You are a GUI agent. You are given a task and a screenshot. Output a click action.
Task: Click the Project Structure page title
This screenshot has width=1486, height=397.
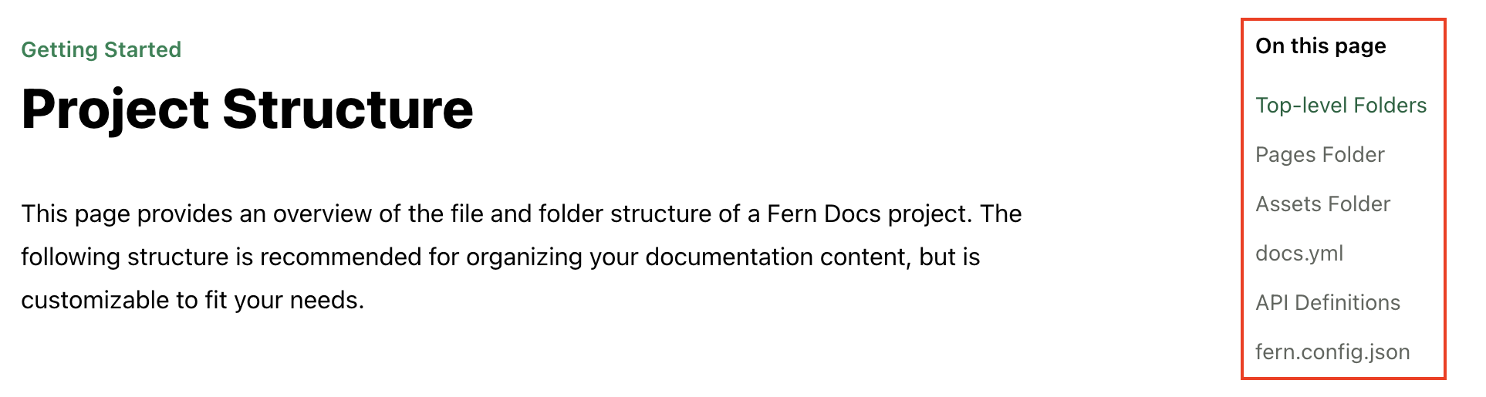coord(247,109)
